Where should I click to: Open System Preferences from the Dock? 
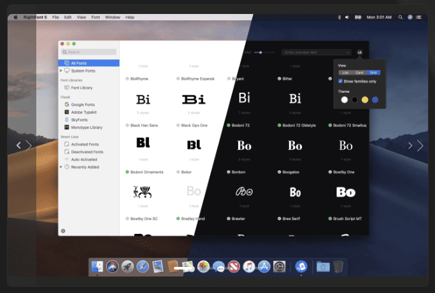click(280, 267)
